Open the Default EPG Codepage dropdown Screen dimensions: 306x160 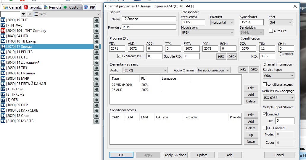pyautogui.click(x=278, y=97)
